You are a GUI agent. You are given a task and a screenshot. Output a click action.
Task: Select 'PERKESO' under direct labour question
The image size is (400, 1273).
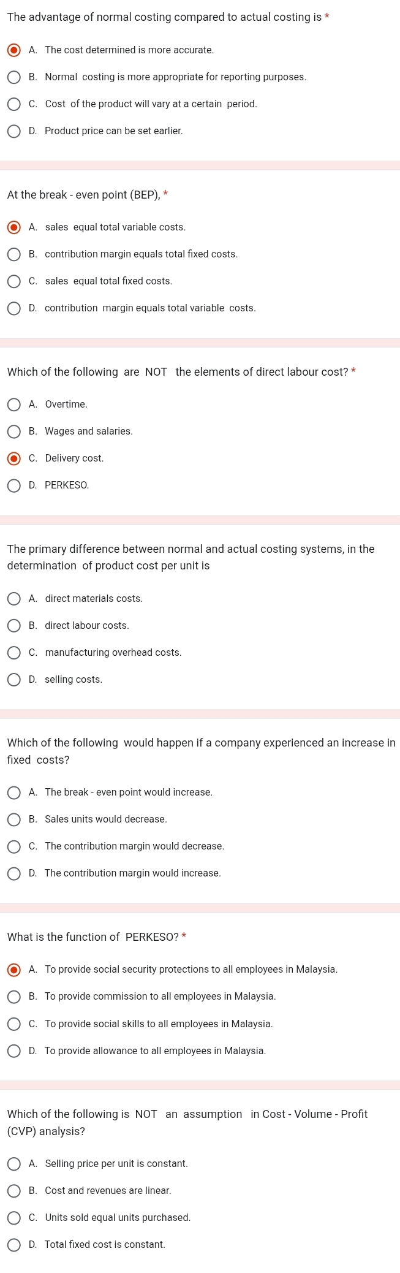(13, 485)
